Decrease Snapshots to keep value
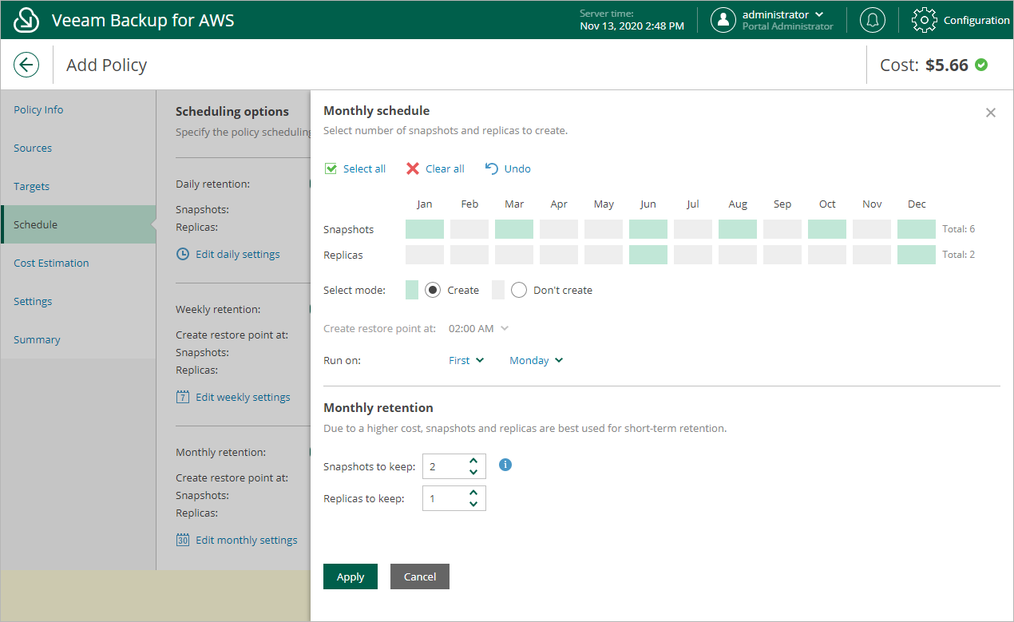 pyautogui.click(x=473, y=472)
